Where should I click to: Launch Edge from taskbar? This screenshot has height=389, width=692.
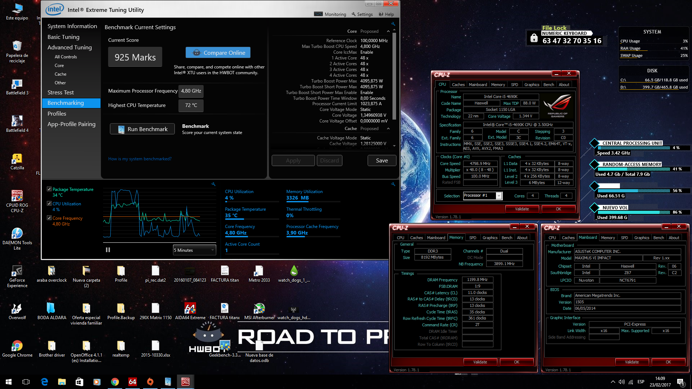point(44,382)
